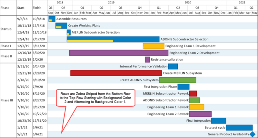258x138 pixels.
Task: Select the small Resistance calibration purple bar
Action: pos(147,60)
